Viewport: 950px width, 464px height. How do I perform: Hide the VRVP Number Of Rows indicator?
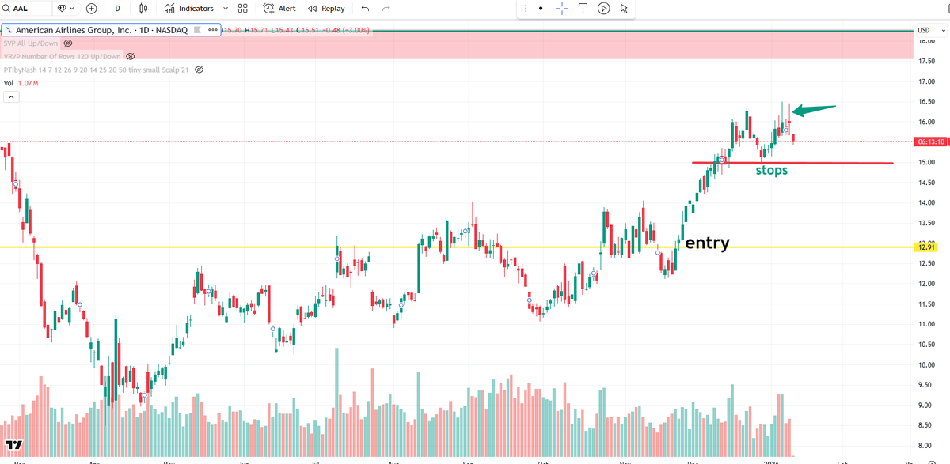(x=131, y=56)
